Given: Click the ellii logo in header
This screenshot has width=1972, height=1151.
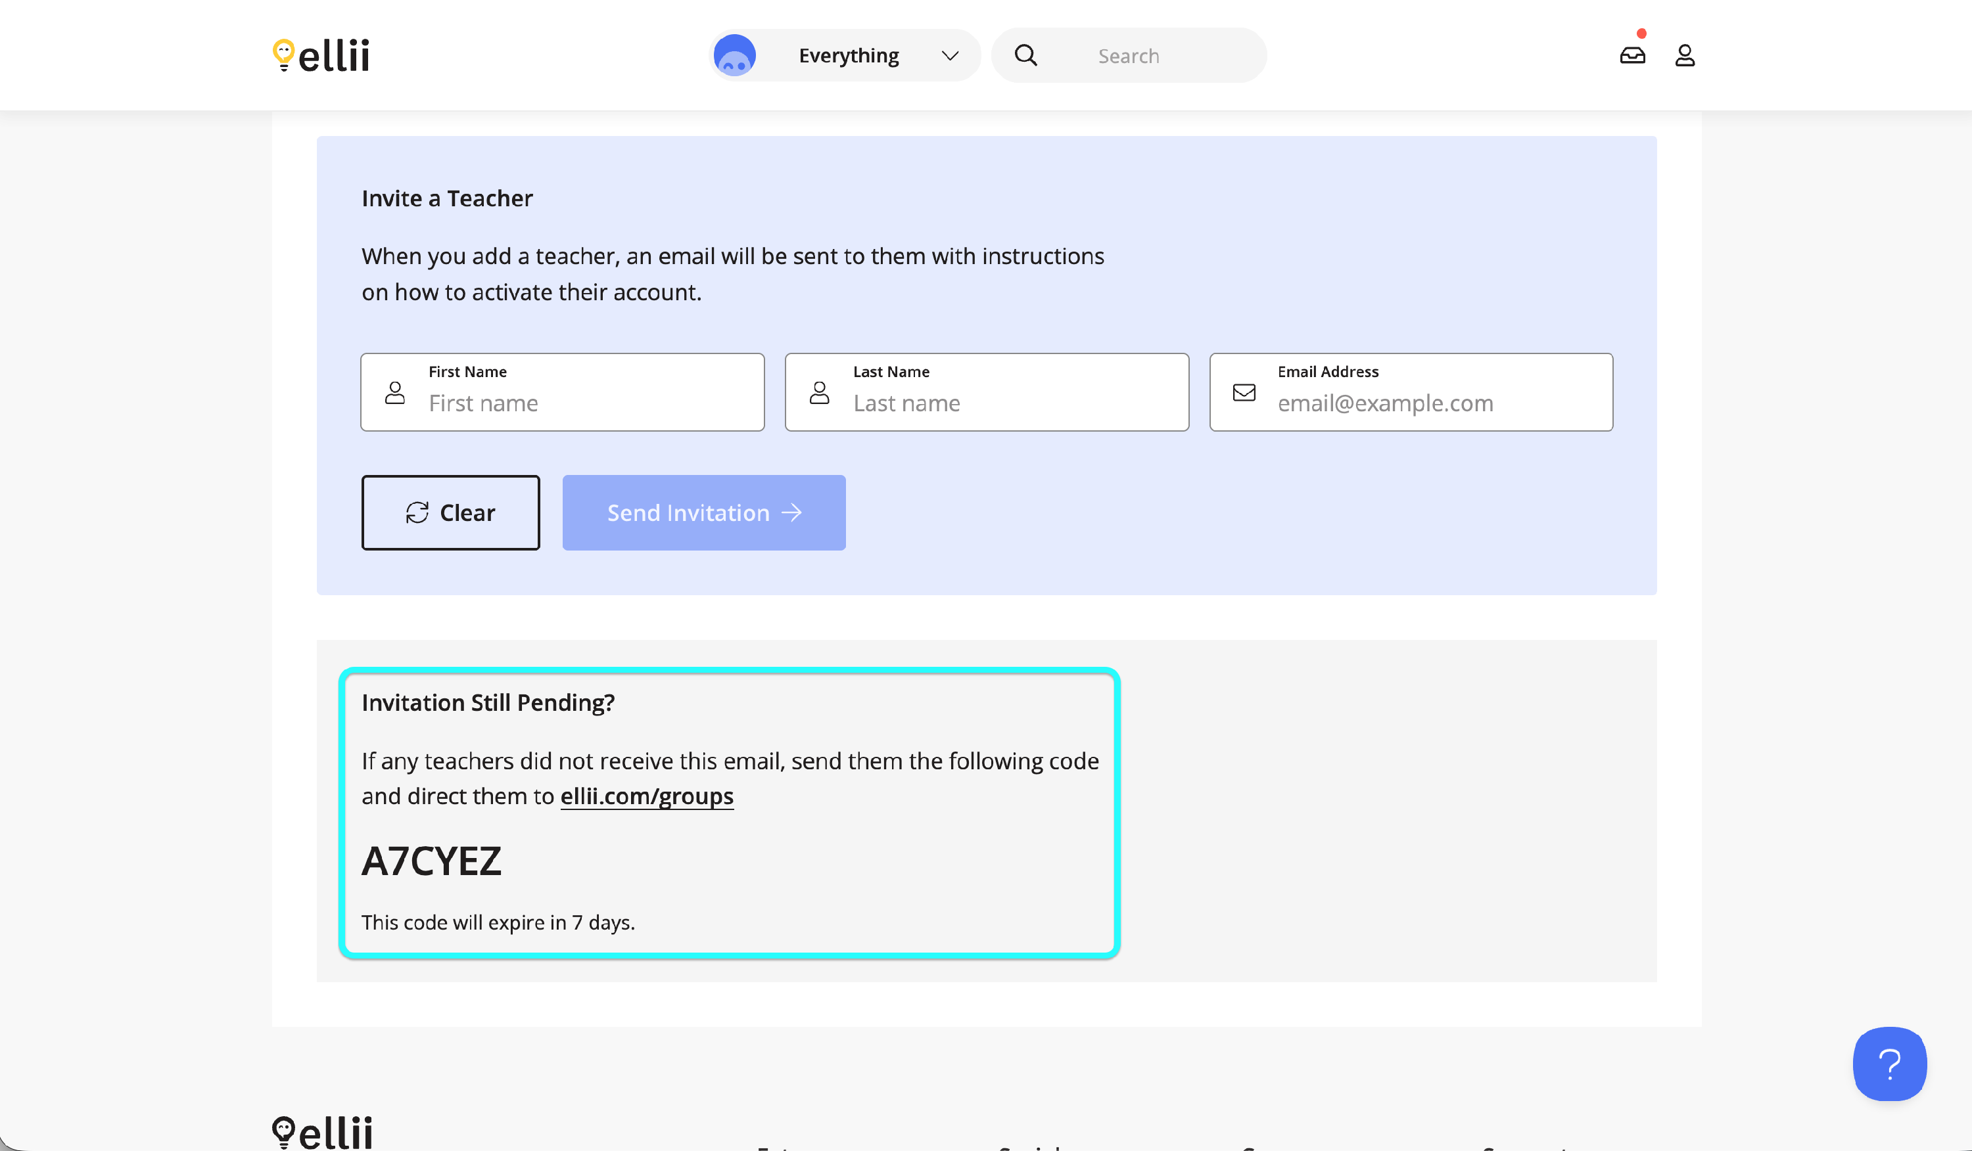Looking at the screenshot, I should tap(321, 56).
